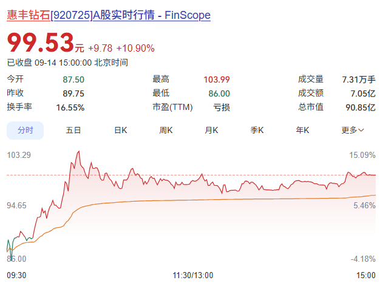Click the 15.09% axis label

tap(362, 155)
